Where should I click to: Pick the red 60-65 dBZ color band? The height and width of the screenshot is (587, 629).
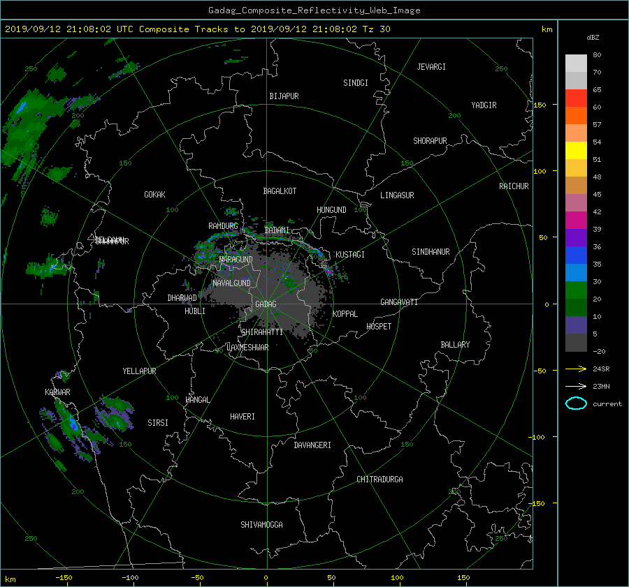point(576,98)
